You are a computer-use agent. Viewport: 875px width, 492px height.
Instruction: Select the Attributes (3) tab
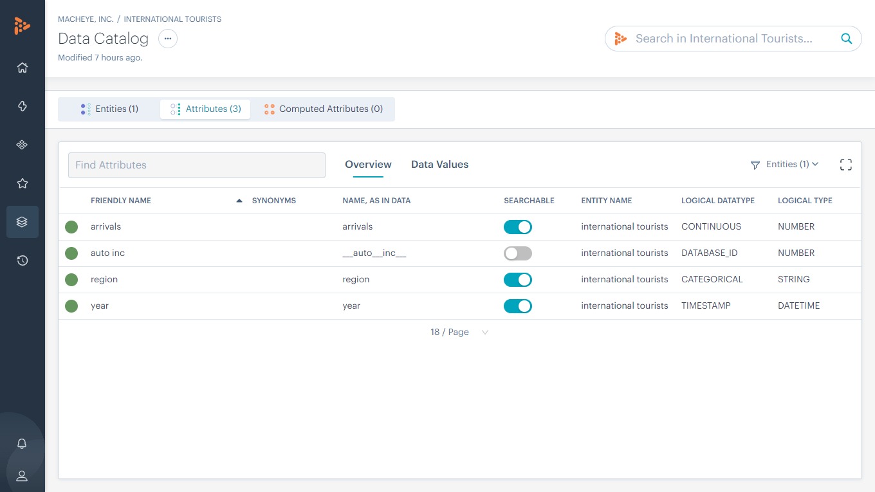pos(205,109)
